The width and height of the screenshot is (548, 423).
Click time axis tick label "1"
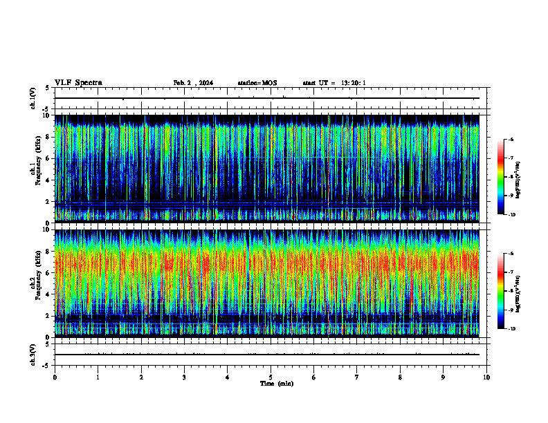98,377
